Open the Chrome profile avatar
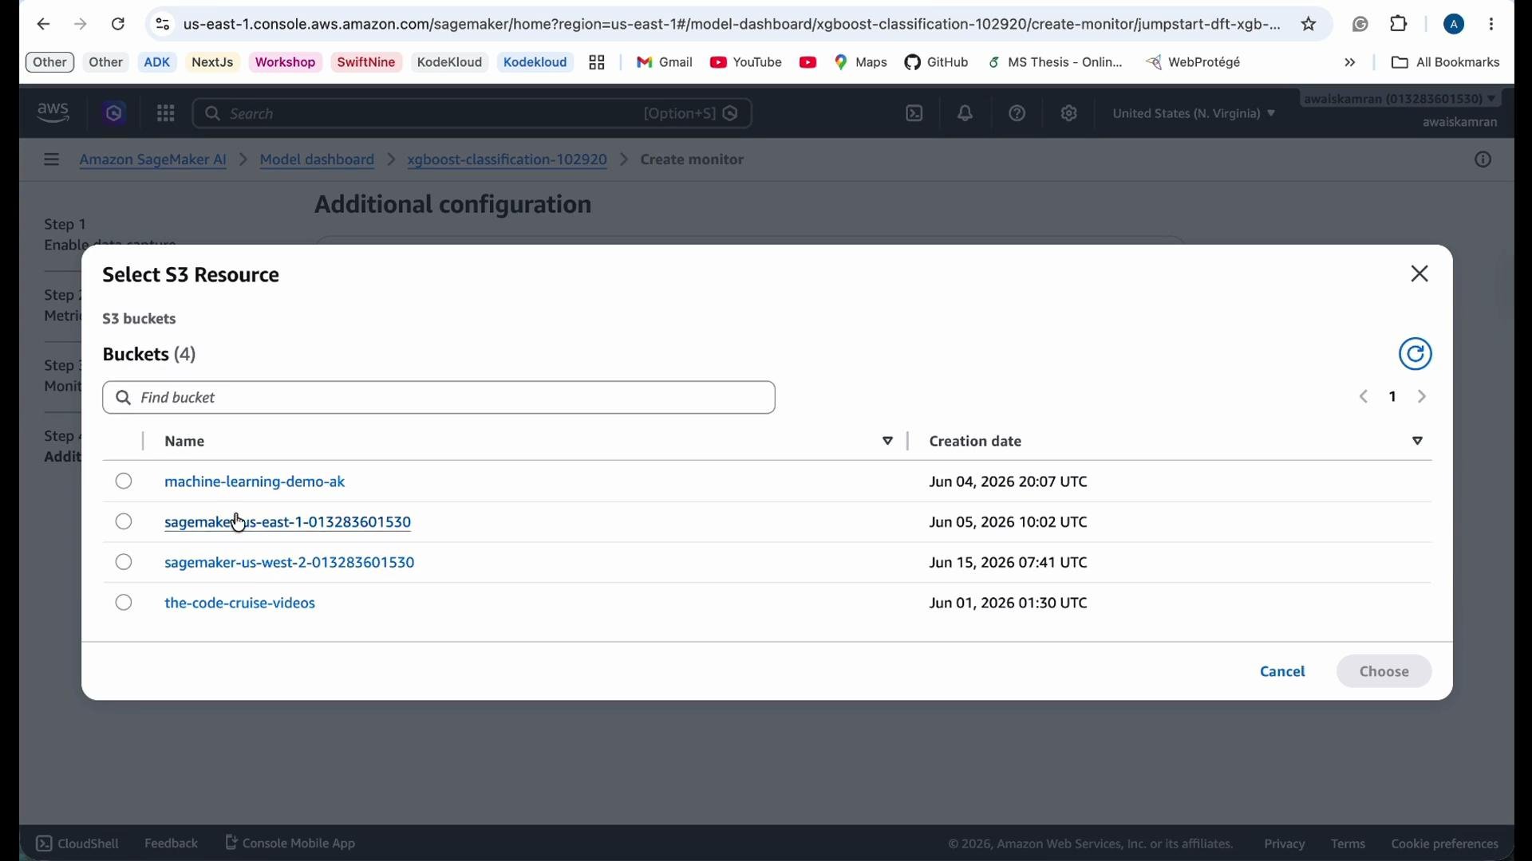 point(1455,25)
